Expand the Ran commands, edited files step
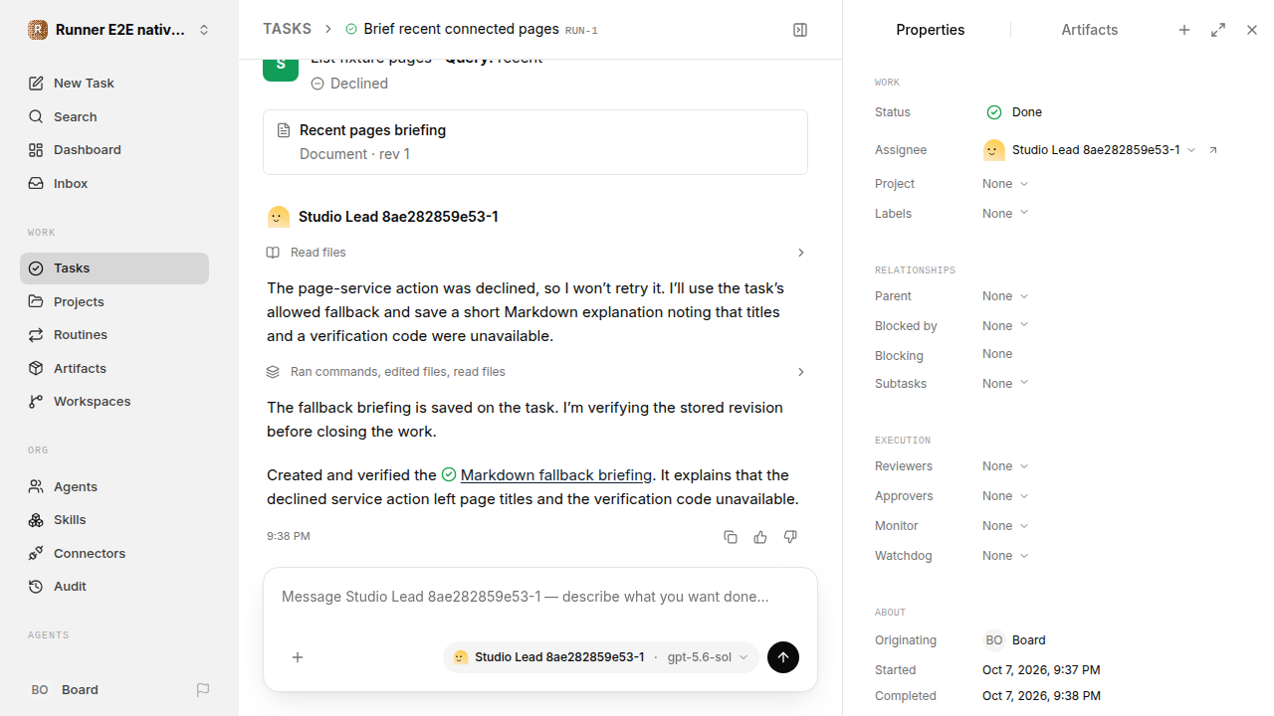Screen dimensions: 1274x716 [x=535, y=372]
